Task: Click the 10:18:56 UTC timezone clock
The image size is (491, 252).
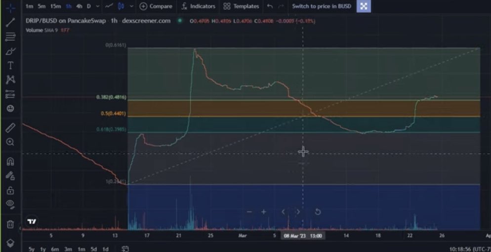Action: pyautogui.click(x=470, y=249)
